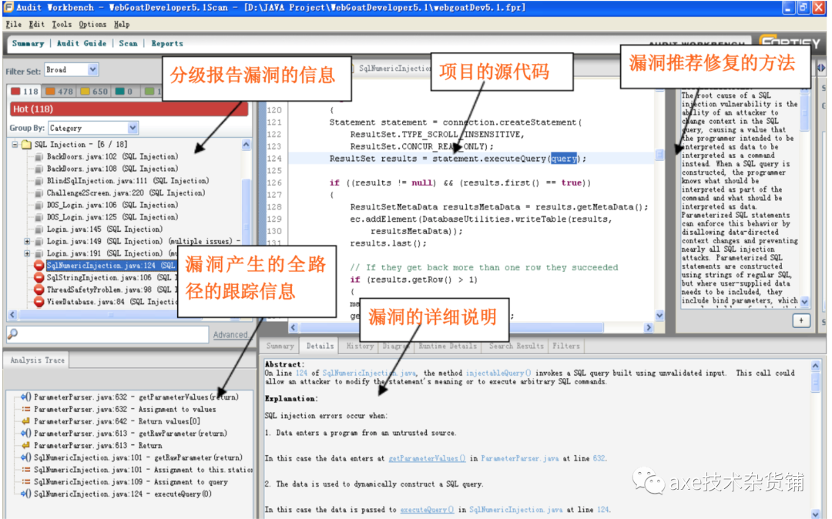Collapse the SQL Injection folder node

pos(15,144)
